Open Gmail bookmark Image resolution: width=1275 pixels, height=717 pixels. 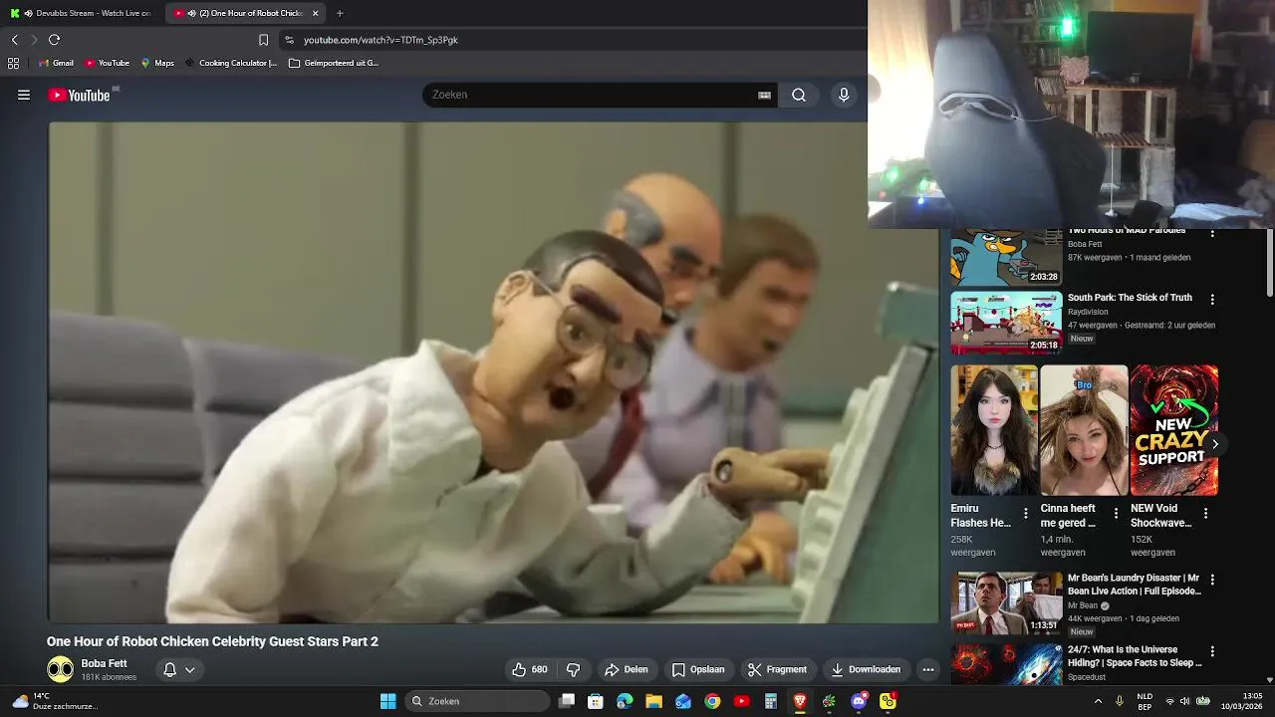coord(56,63)
